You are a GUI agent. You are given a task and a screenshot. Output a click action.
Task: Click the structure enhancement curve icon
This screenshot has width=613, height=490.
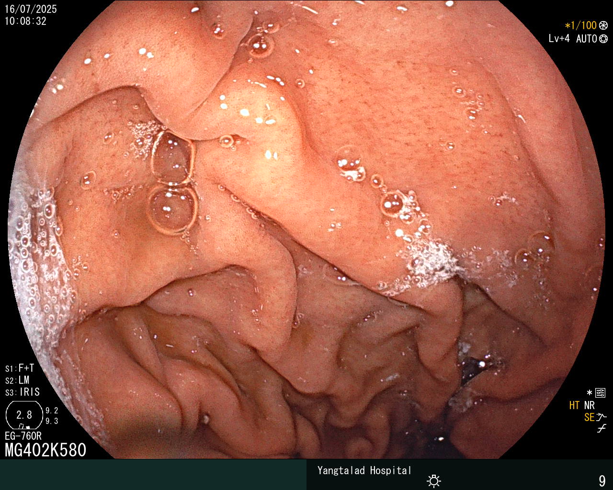(x=602, y=417)
